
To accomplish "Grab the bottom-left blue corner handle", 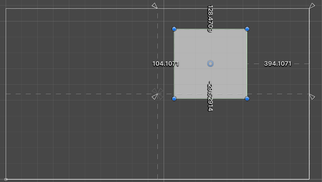I will coord(174,99).
